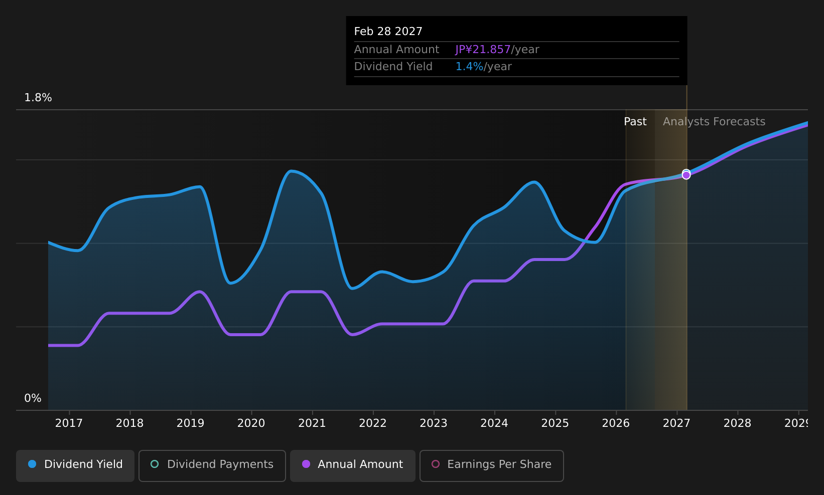Click the teal Dividend Payments legend circle
Screen dimensions: 824x495
click(155, 464)
